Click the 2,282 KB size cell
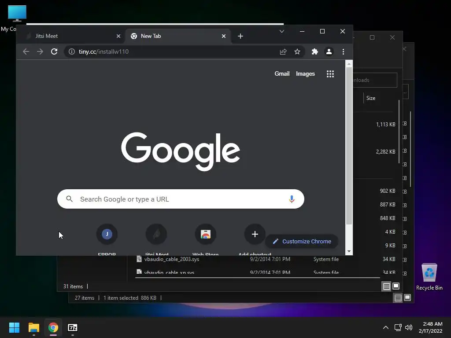Viewport: 451px width, 338px height. tap(385, 152)
